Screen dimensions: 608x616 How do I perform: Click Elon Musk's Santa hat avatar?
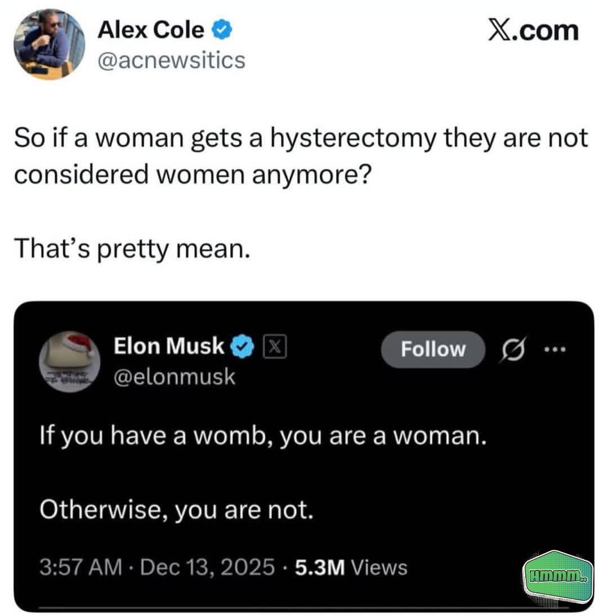click(x=70, y=361)
